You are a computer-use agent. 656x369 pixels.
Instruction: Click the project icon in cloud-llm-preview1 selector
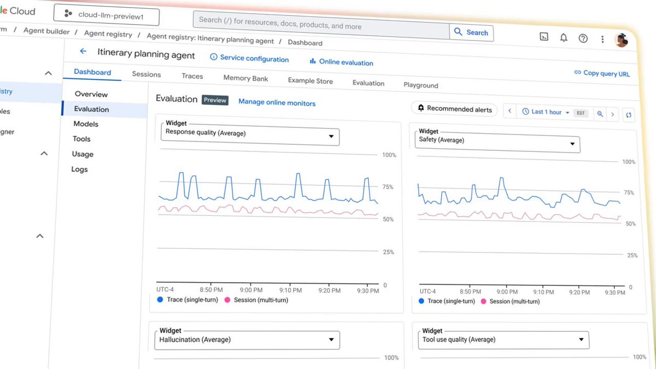68,13
